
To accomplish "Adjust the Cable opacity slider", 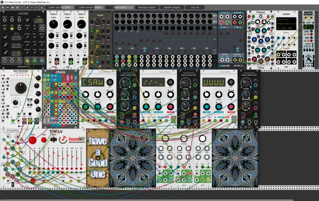I will pos(59,7).
